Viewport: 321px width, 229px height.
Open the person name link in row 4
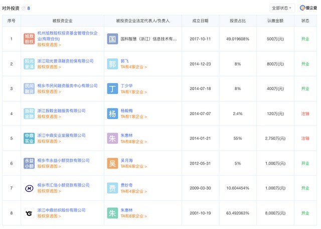click(127, 110)
